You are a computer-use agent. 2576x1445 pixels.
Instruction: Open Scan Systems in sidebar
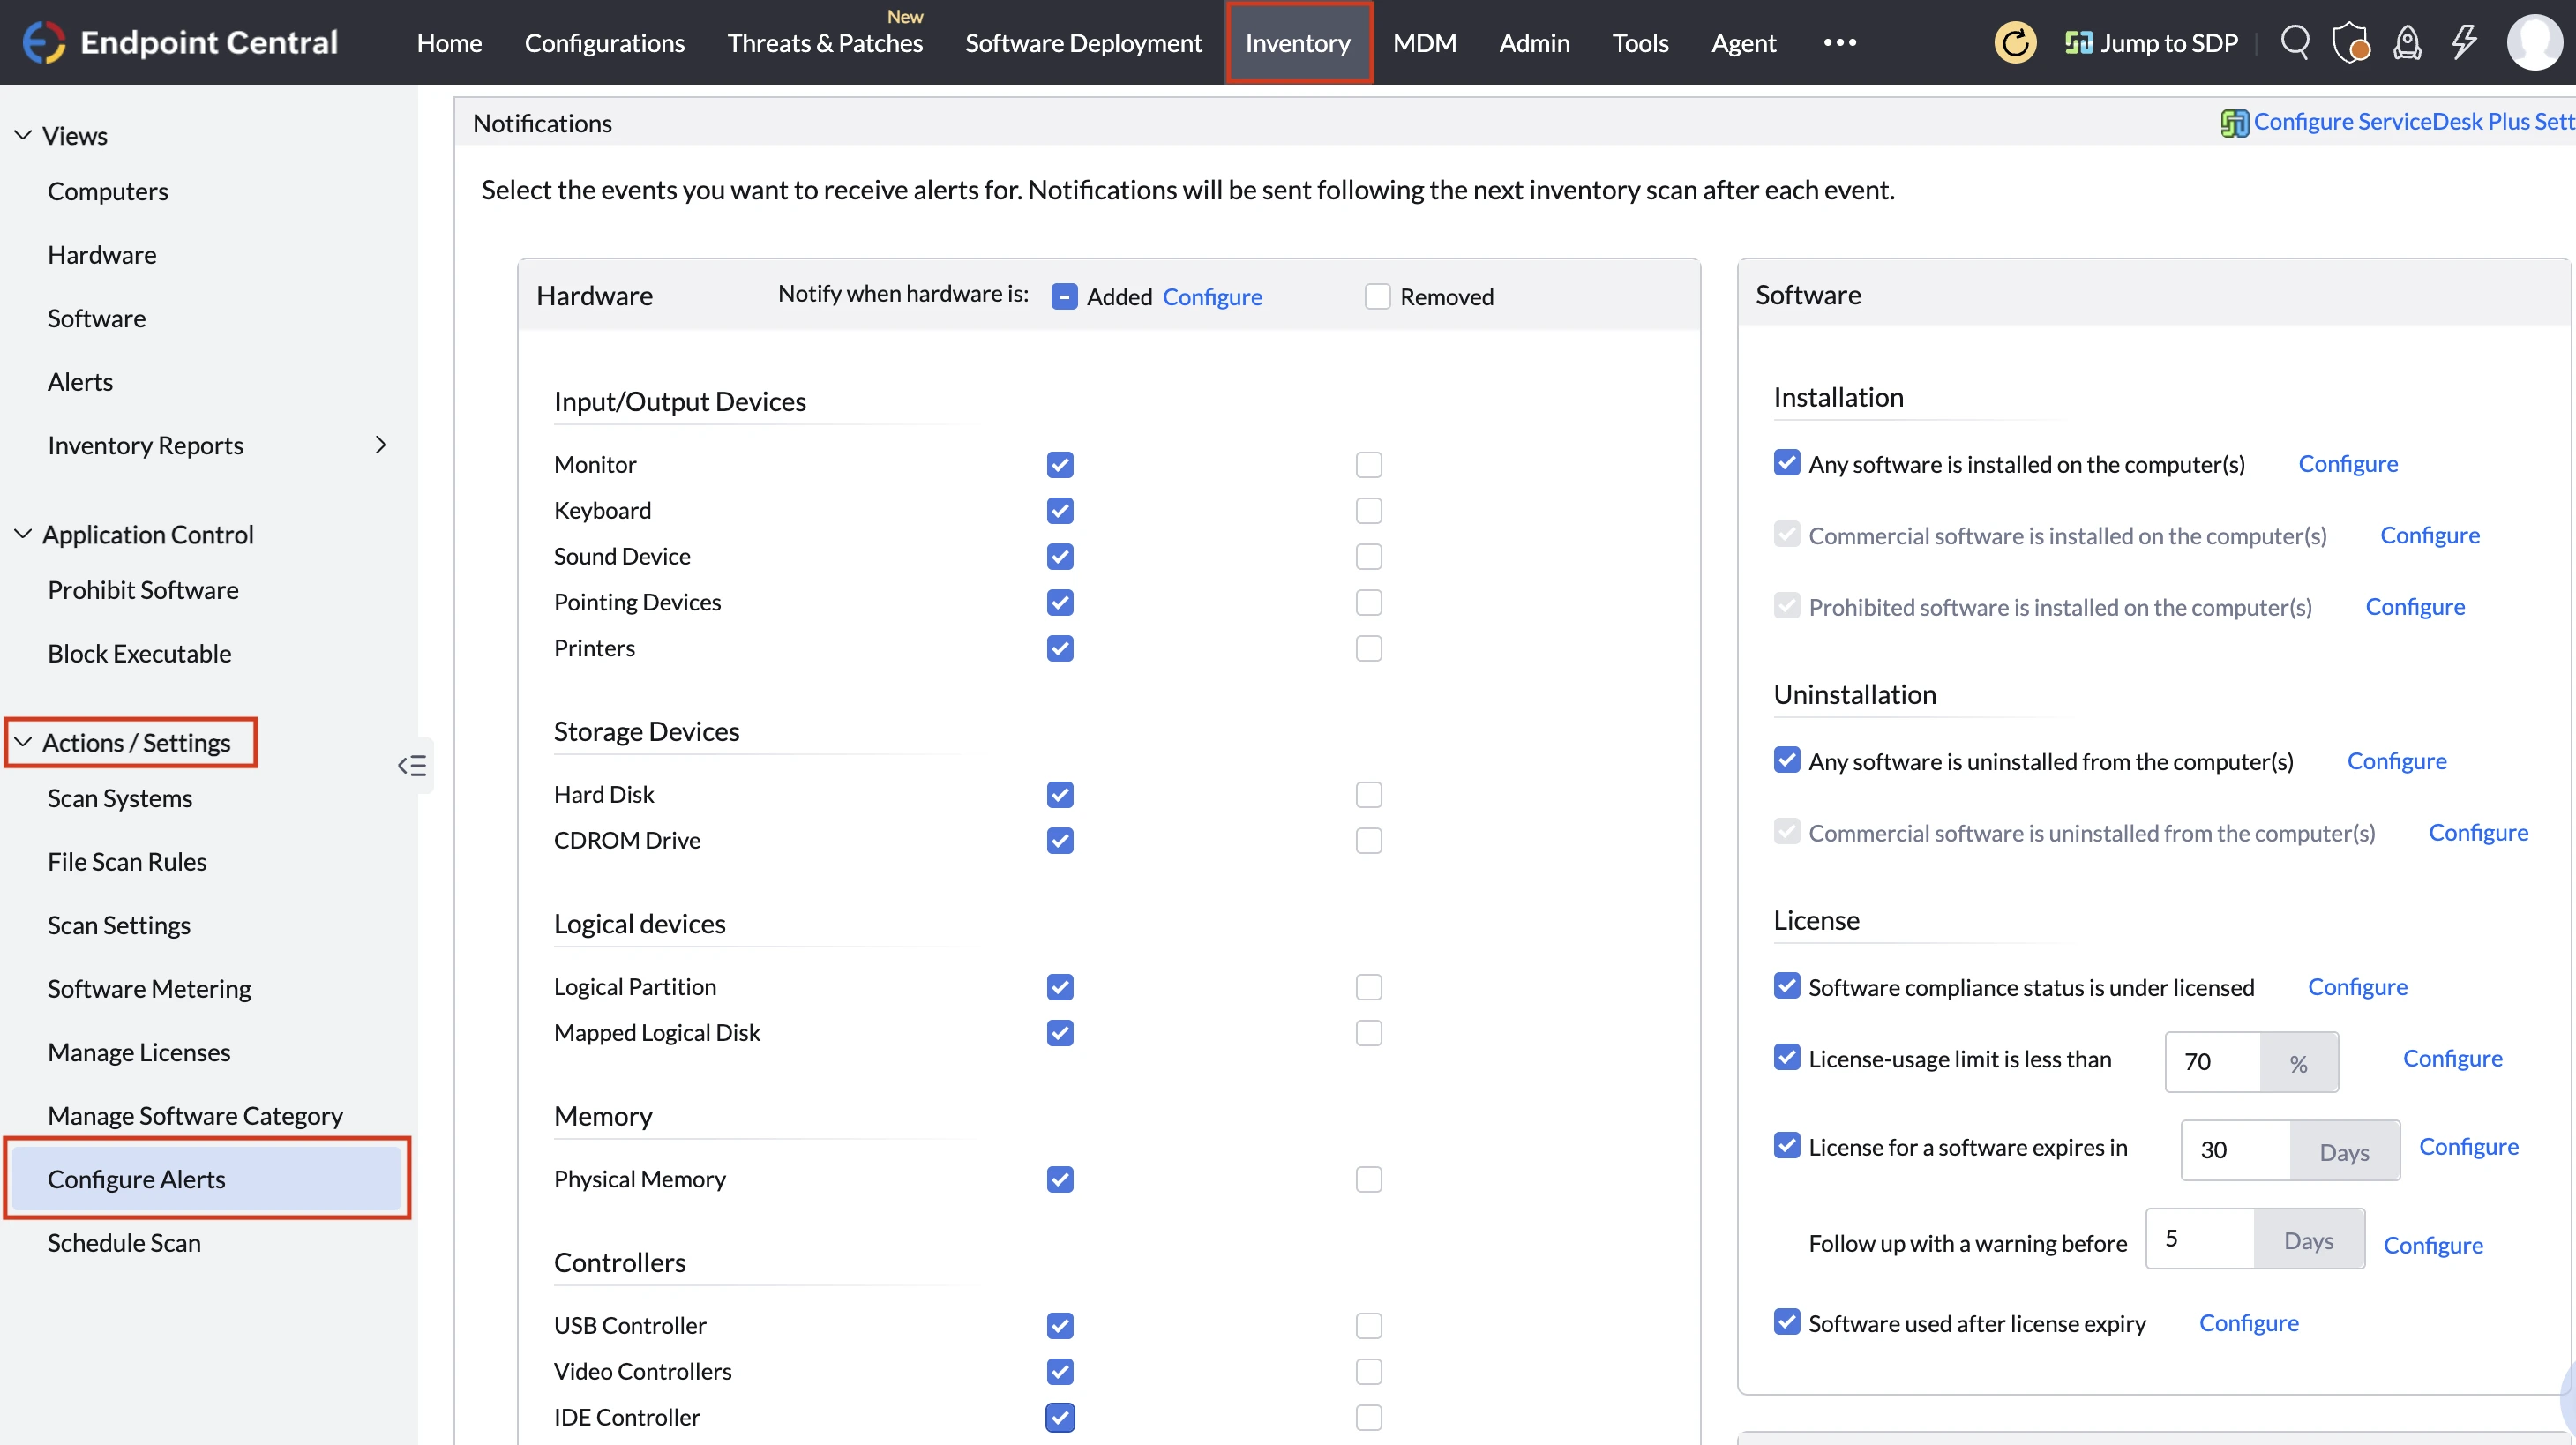coord(120,798)
